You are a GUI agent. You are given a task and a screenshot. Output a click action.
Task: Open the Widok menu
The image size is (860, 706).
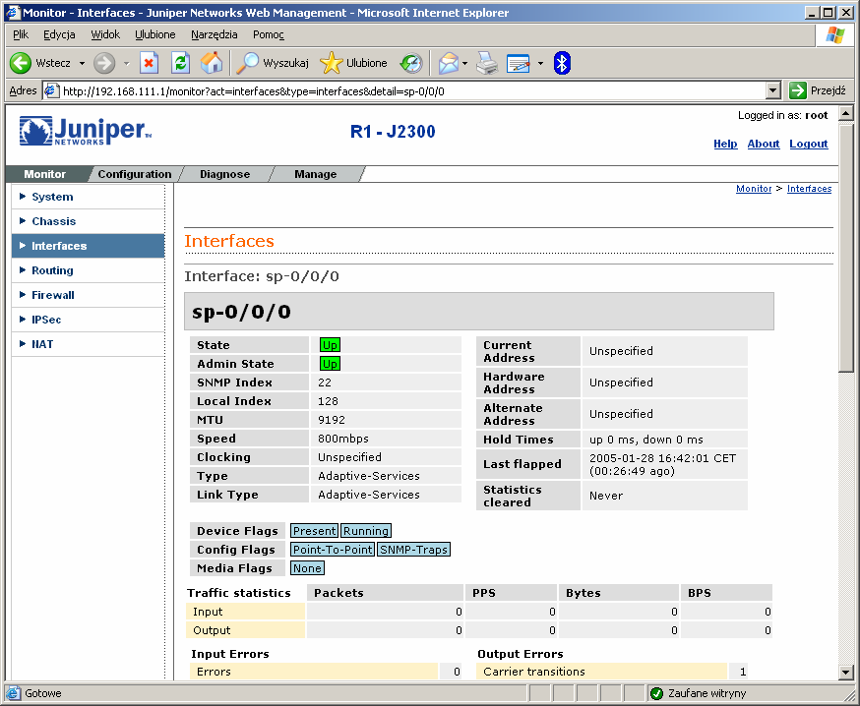105,34
